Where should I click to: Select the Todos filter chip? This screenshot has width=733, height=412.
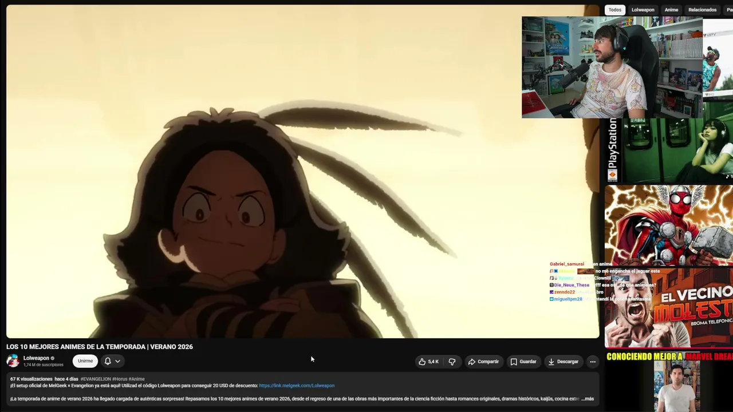tap(615, 10)
